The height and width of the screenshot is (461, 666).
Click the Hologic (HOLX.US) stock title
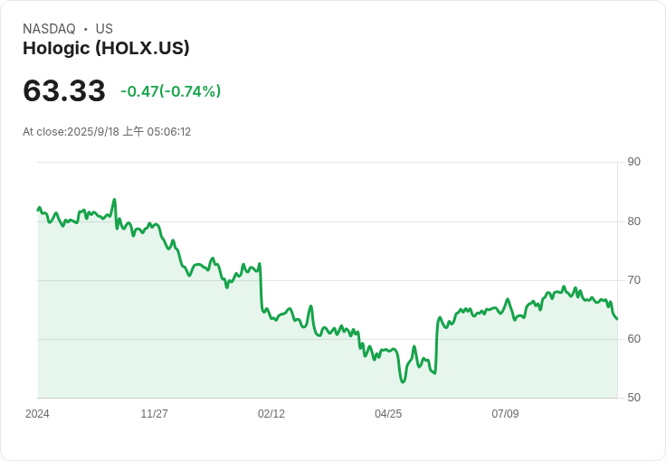tap(106, 49)
